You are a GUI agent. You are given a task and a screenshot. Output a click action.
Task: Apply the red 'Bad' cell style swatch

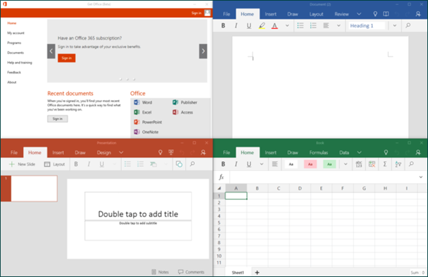click(311, 164)
